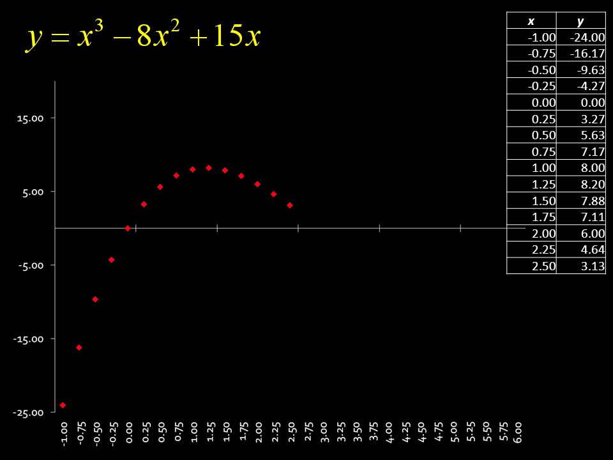Screen dimensions: 613x460
Task: Select x value 0.25 in the table
Action: tap(531, 119)
